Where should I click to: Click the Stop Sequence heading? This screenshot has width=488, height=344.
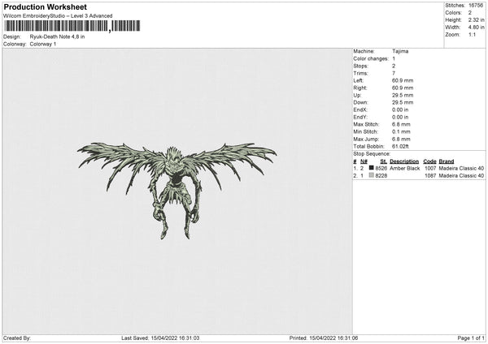coord(372,154)
